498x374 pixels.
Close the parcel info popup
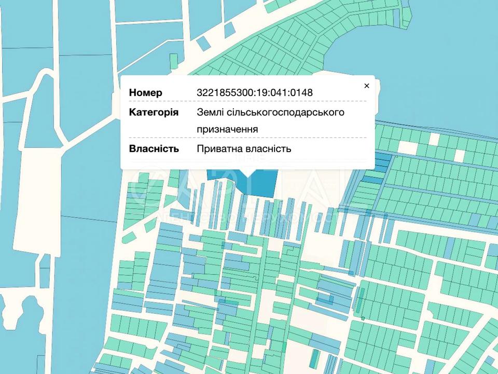(367, 86)
